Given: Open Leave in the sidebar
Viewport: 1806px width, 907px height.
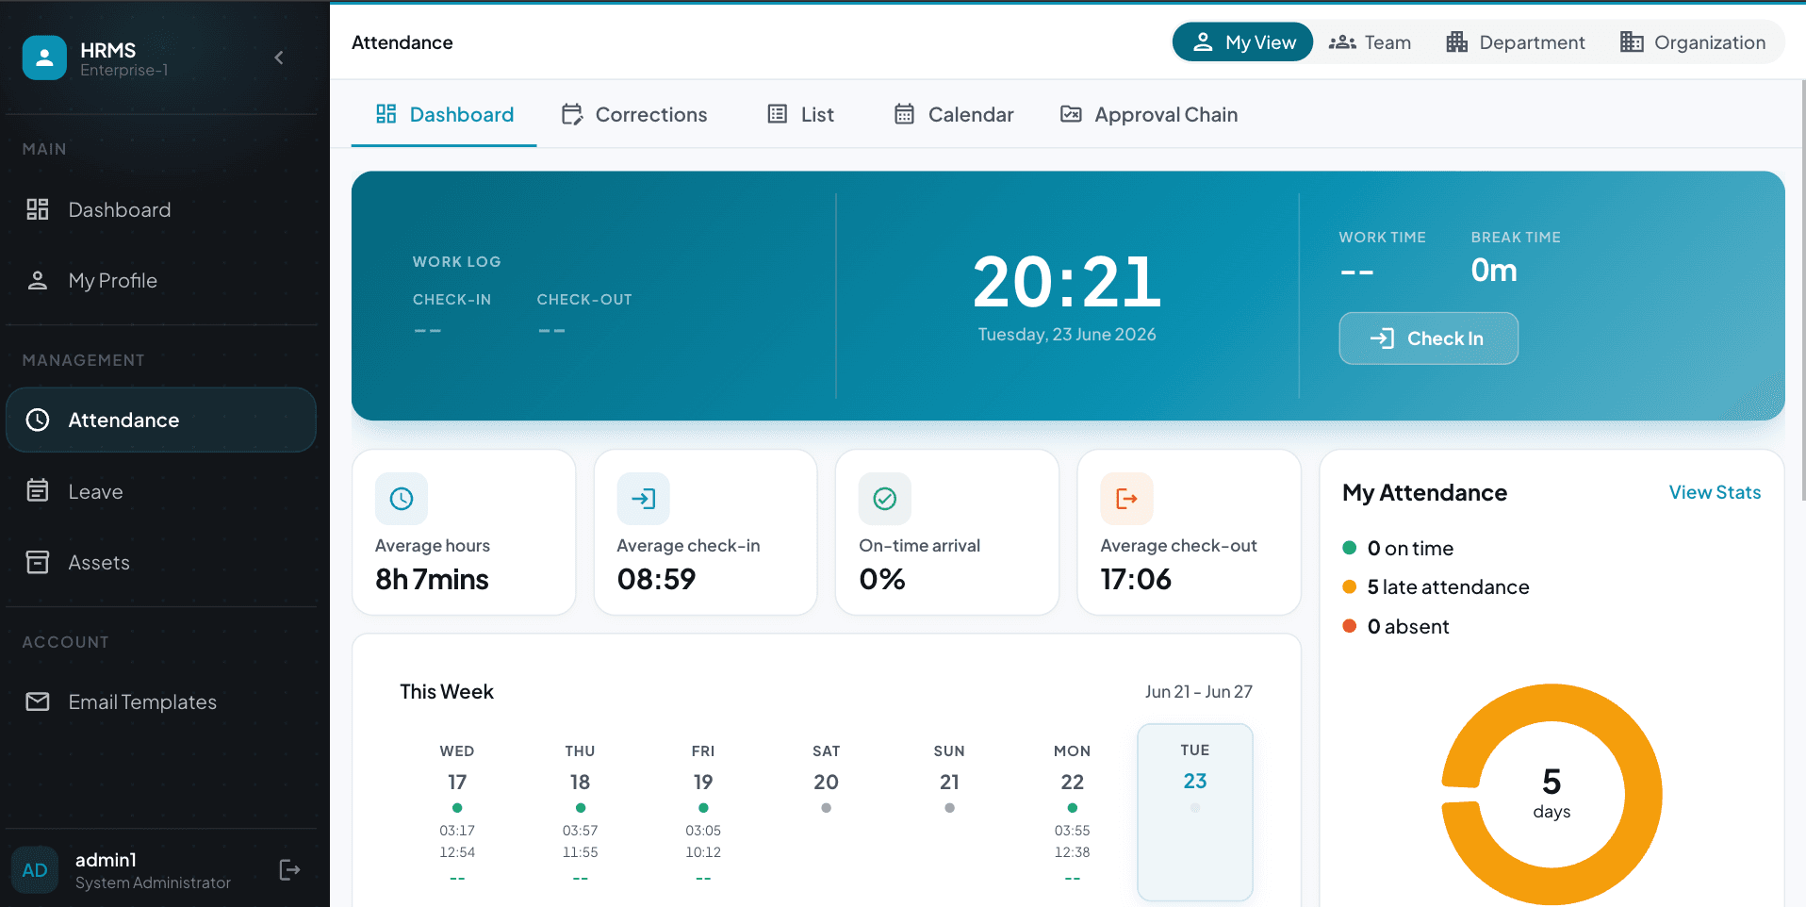Looking at the screenshot, I should point(161,491).
